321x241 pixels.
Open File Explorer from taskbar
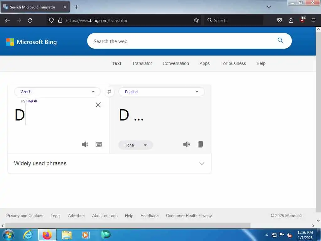click(67, 235)
